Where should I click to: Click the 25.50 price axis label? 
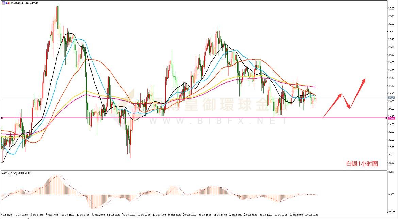(392, 8)
